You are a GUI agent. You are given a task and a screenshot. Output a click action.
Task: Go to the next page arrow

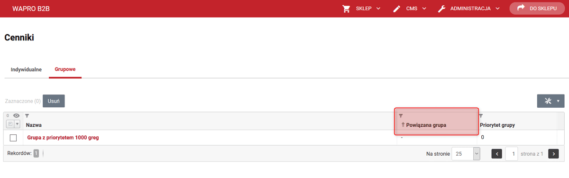coord(553,154)
